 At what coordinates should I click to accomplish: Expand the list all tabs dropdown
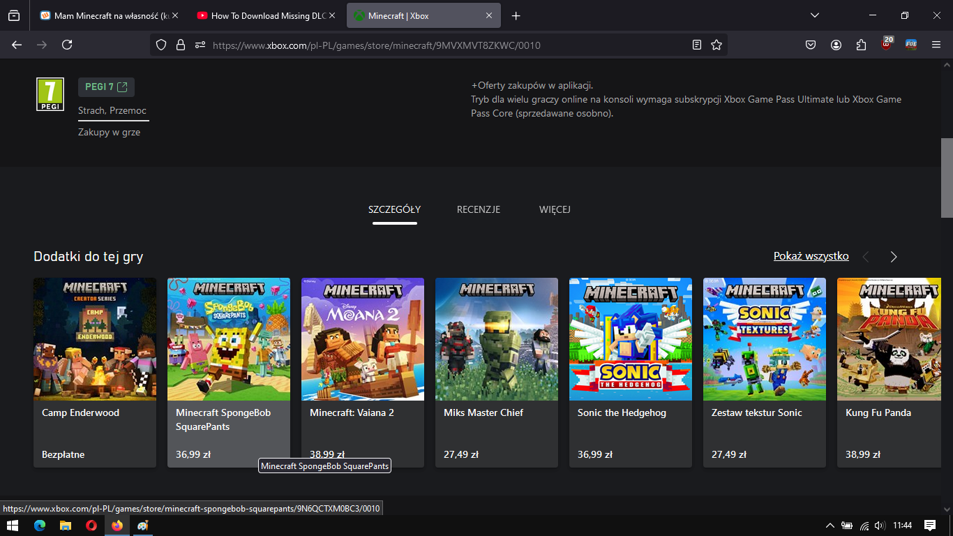(x=814, y=15)
